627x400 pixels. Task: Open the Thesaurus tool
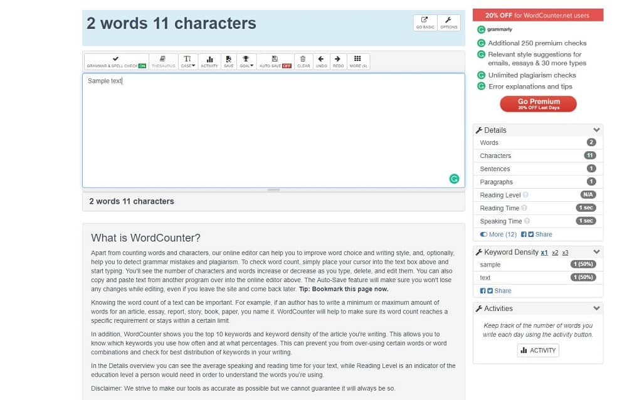click(x=163, y=61)
